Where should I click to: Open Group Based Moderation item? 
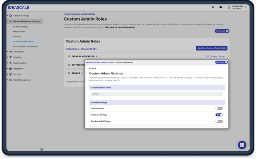26,47
